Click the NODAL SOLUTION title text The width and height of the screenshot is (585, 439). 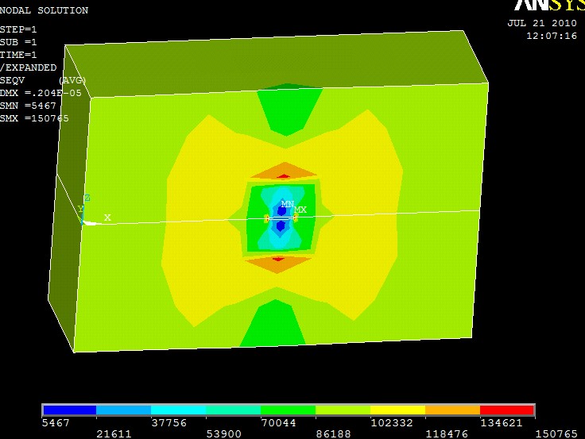pyautogui.click(x=44, y=10)
